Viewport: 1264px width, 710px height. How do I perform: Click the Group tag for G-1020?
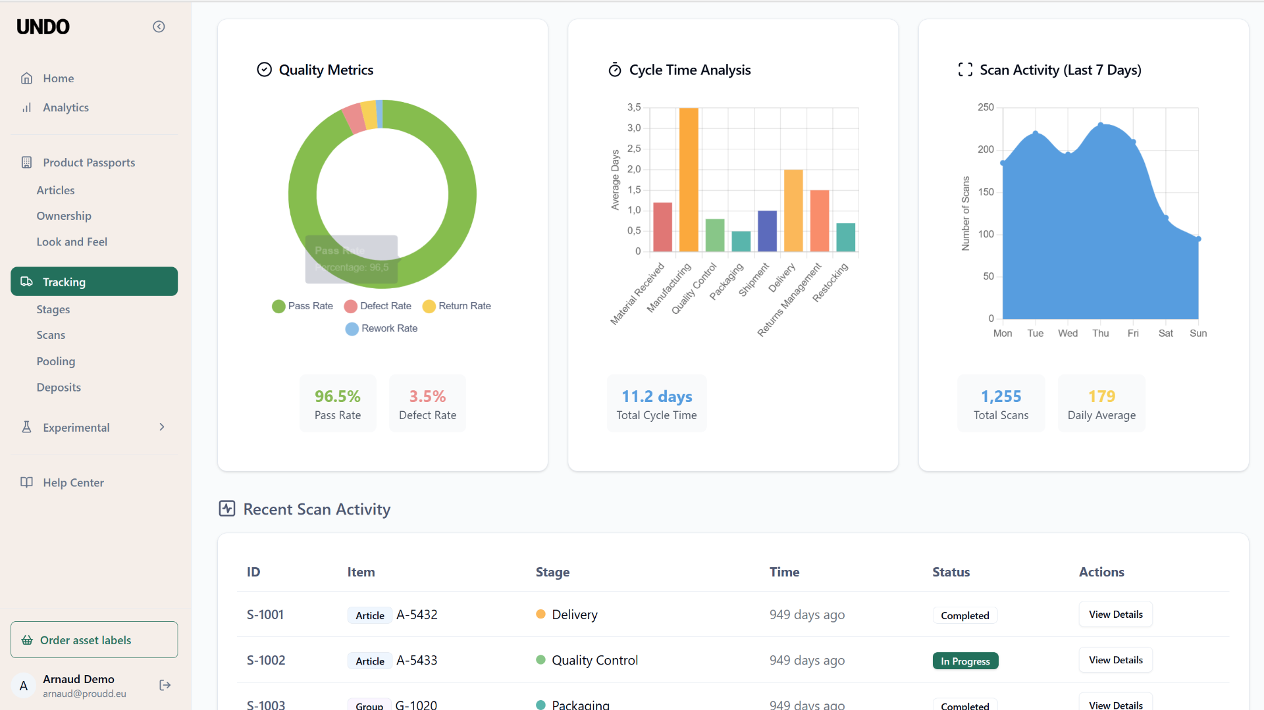[369, 705]
